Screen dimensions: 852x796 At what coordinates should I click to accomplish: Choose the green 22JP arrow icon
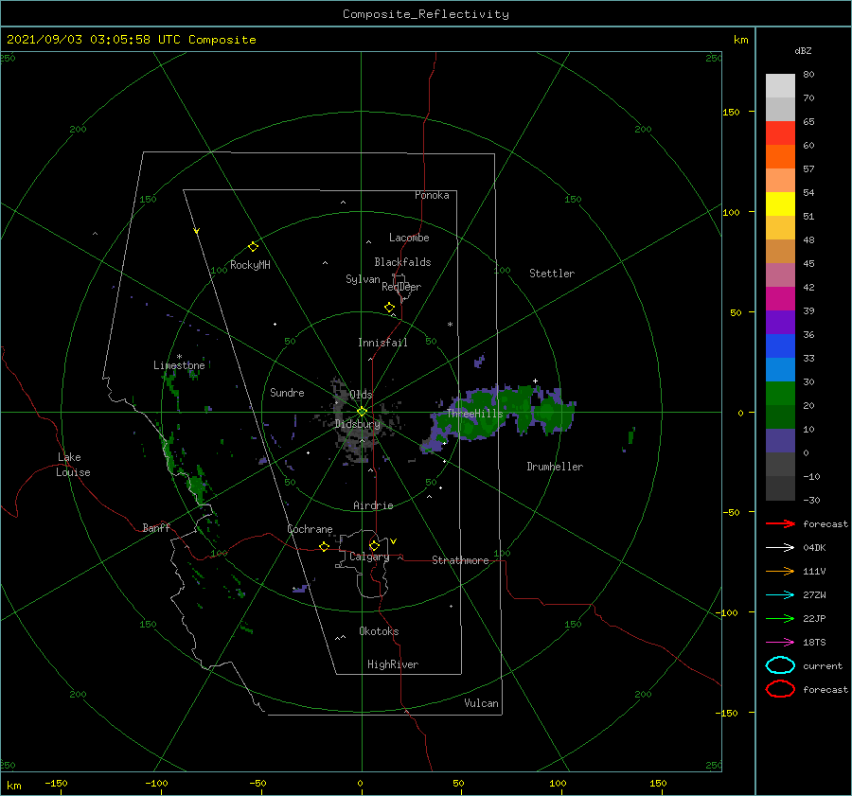point(780,618)
